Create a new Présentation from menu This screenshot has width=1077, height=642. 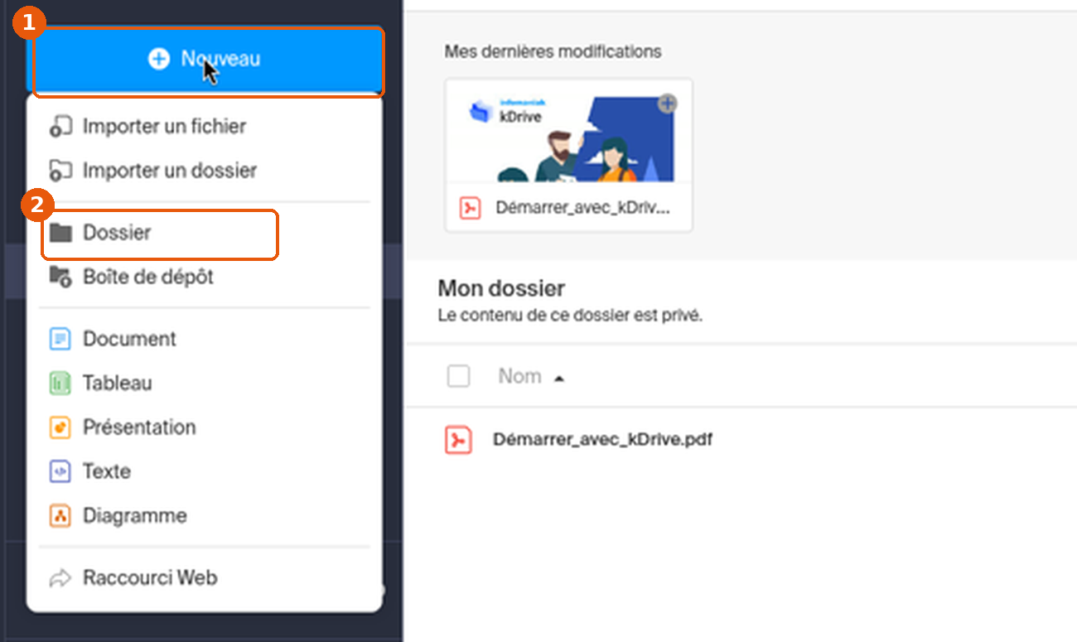(205, 427)
